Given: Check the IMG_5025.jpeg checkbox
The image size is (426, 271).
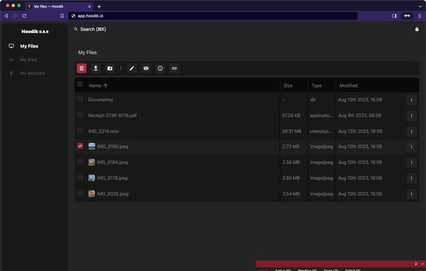Looking at the screenshot, I should 80,193.
